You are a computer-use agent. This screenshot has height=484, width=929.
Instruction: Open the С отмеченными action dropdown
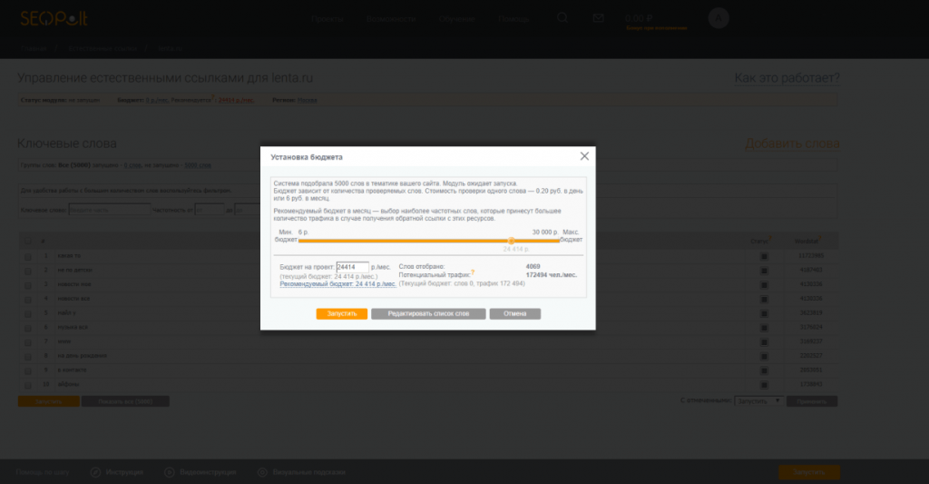(758, 400)
